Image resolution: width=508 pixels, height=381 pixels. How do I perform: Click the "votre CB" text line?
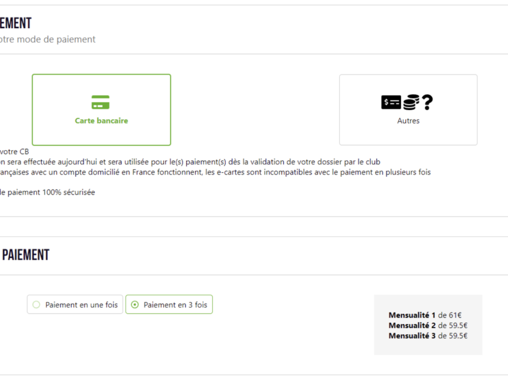coord(14,151)
